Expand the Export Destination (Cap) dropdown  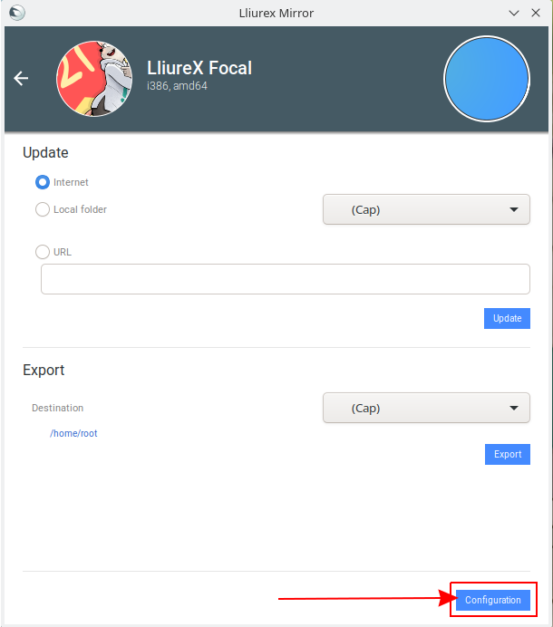426,408
